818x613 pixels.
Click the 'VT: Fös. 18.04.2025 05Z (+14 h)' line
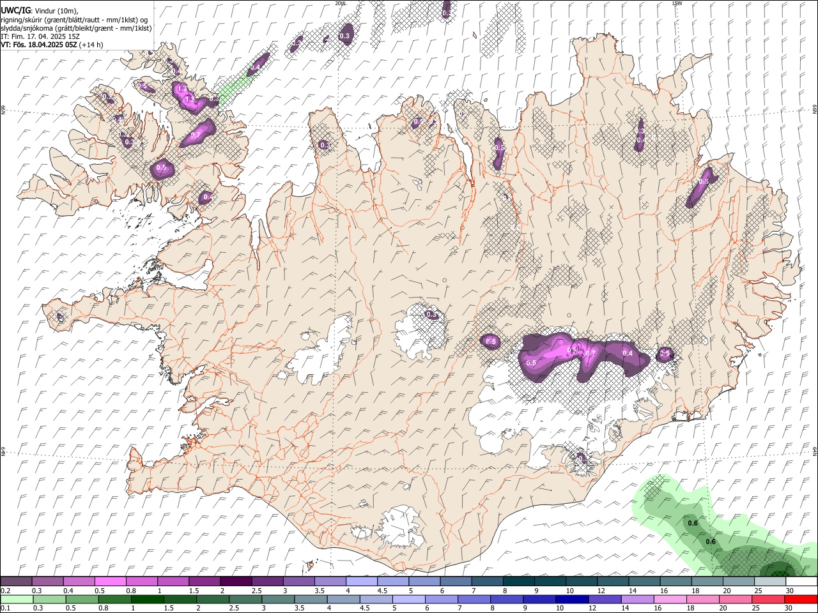point(52,45)
